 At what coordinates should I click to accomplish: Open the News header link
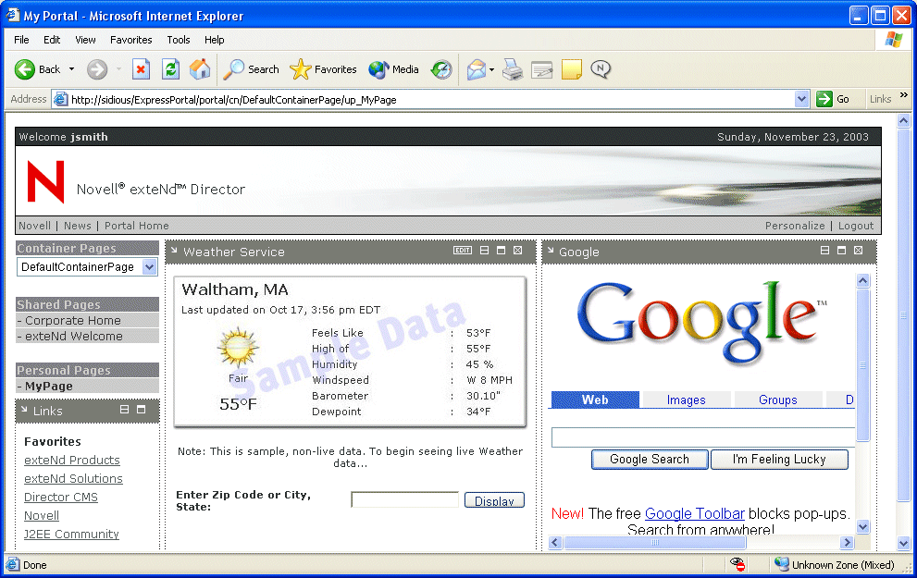click(x=77, y=226)
